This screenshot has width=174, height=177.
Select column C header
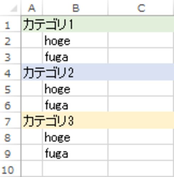[x=141, y=8]
